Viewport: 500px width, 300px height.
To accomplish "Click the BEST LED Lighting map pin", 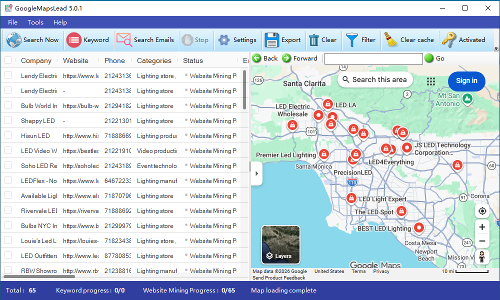I will (x=419, y=228).
